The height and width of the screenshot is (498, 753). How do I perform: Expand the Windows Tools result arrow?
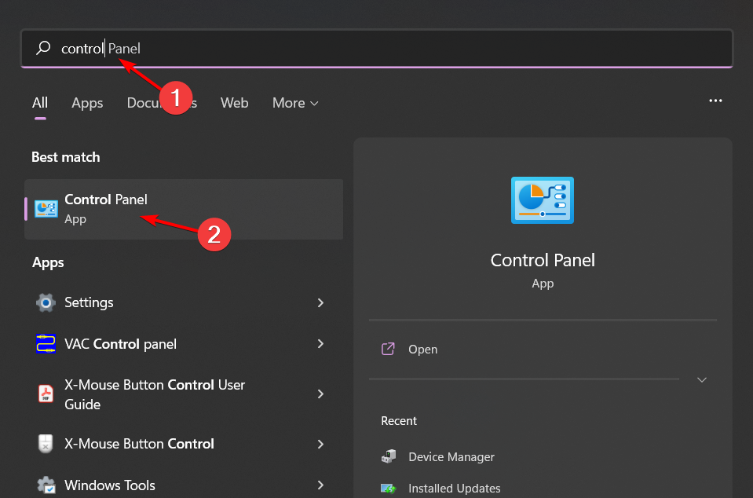point(320,485)
